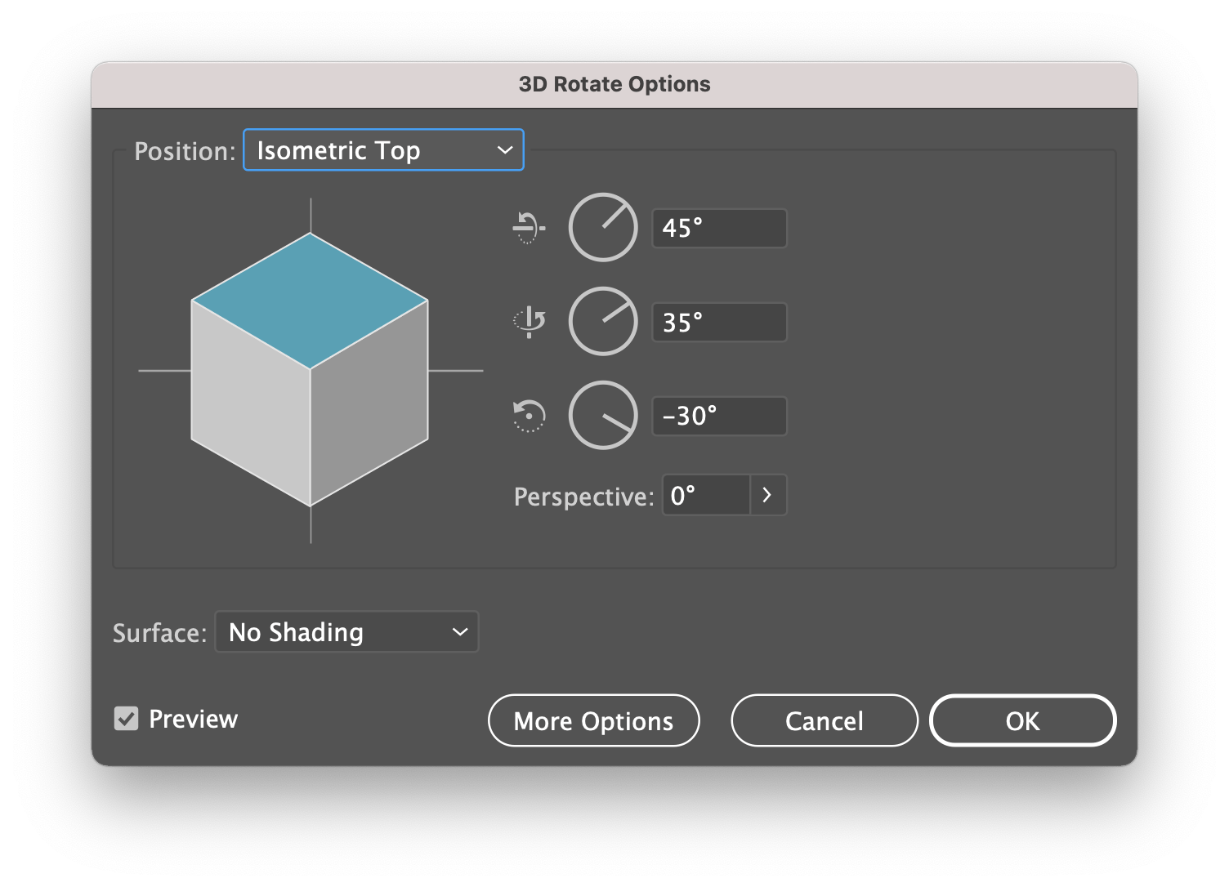The image size is (1229, 887).
Task: Expand the Perspective slider arrow
Action: click(x=768, y=495)
